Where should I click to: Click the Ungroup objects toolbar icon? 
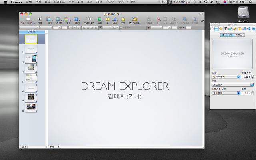[x=174, y=19]
